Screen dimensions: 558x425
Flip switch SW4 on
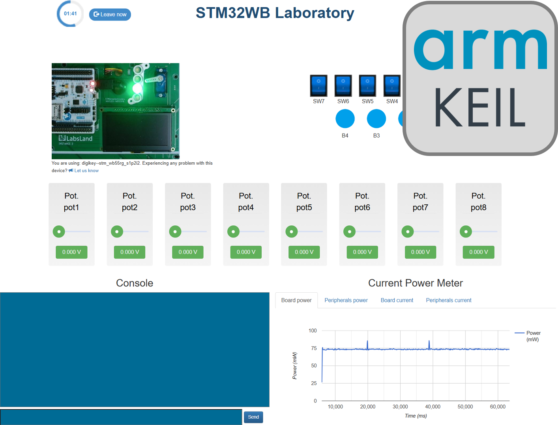tap(392, 85)
